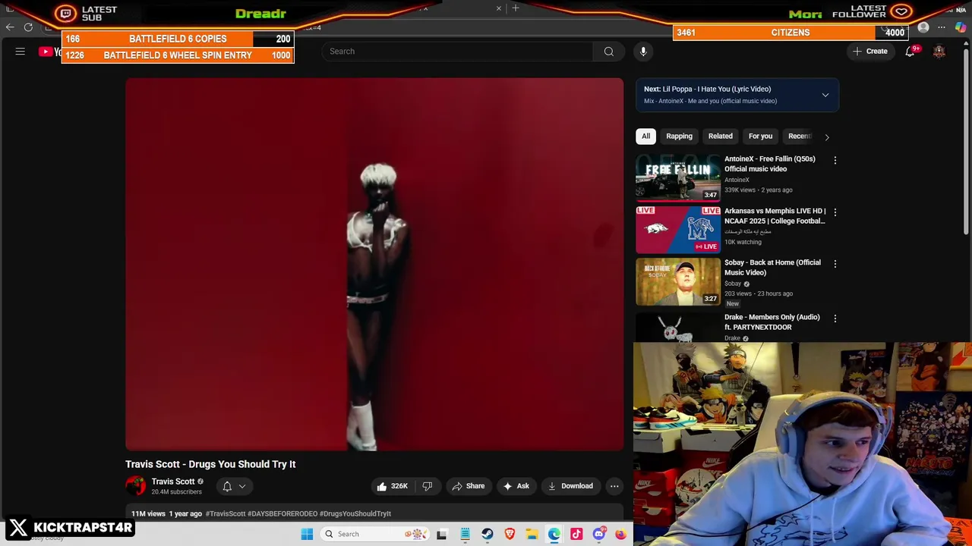Click the Create button
Viewport: 972px width, 546px height.
click(x=870, y=52)
